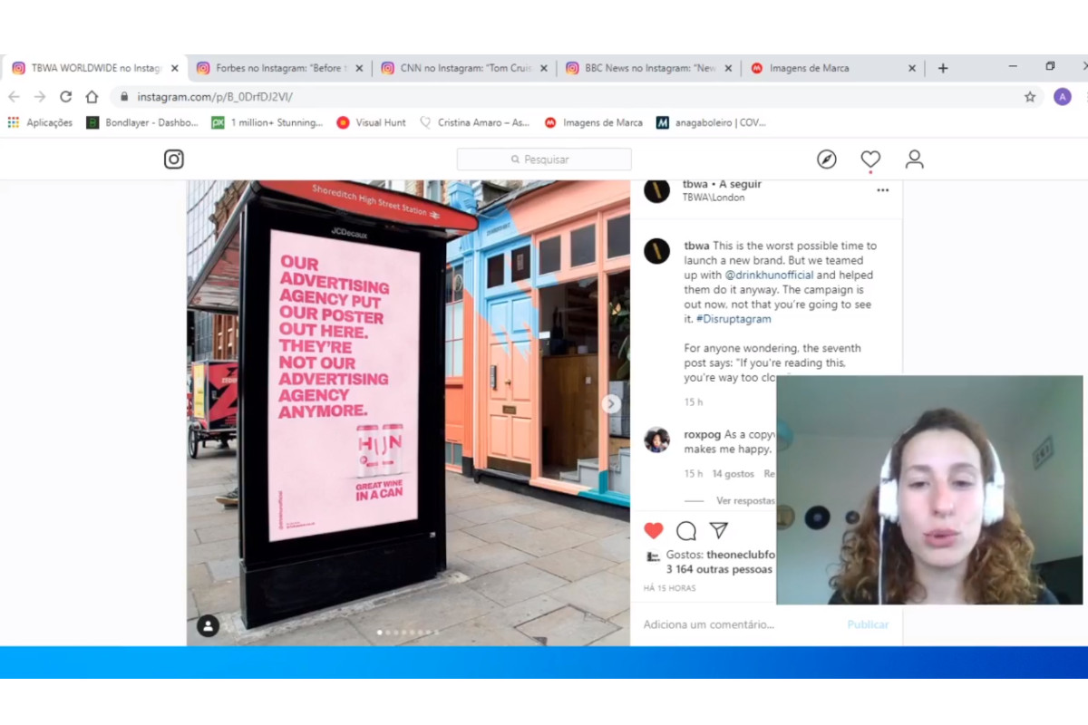Viewport: 1088px width, 725px height.
Task: Open the Chrome profile avatar
Action: point(1063,97)
